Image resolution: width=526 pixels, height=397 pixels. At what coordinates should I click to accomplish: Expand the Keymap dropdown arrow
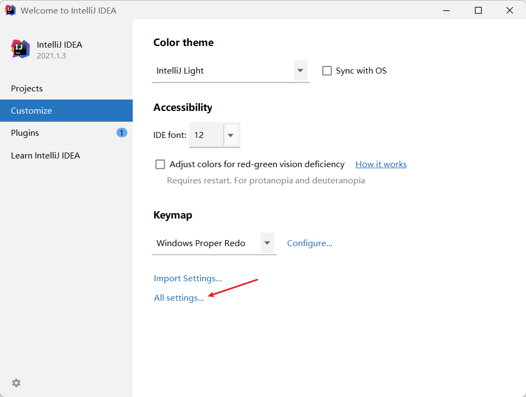coord(267,243)
